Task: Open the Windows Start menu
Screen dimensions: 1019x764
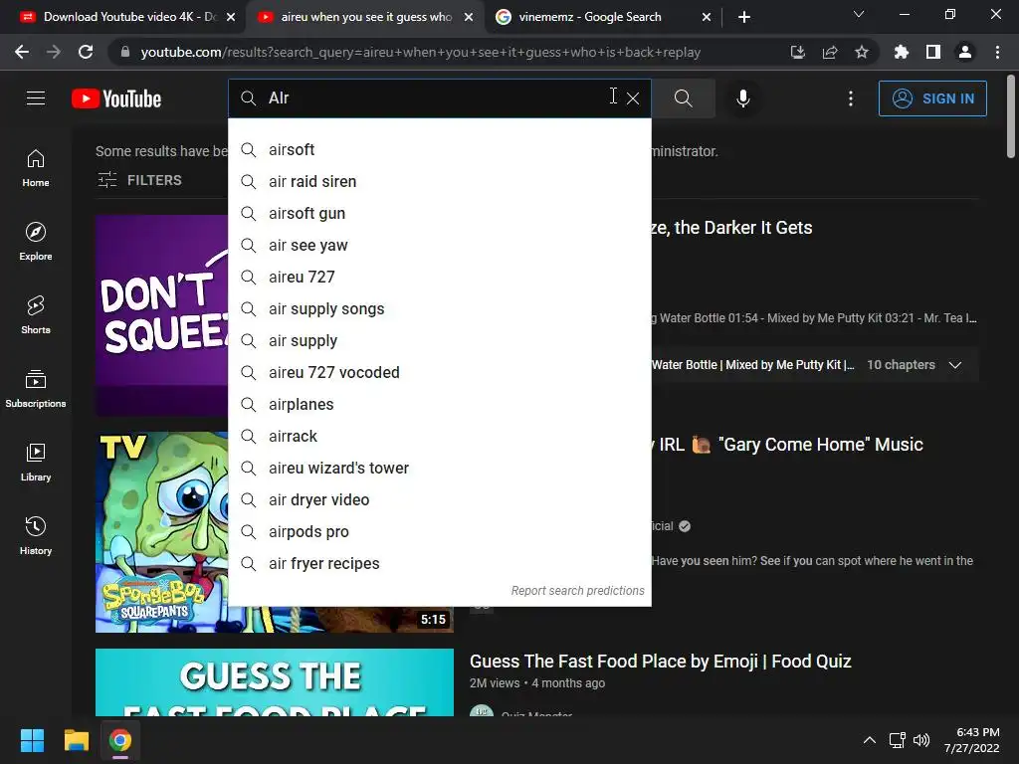Action: point(32,740)
